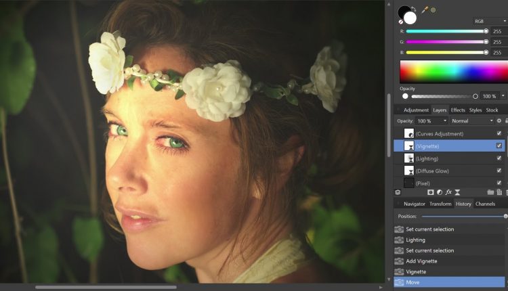Click the layers stack icon at panel bottom-left
This screenshot has height=291, width=508.
(398, 192)
